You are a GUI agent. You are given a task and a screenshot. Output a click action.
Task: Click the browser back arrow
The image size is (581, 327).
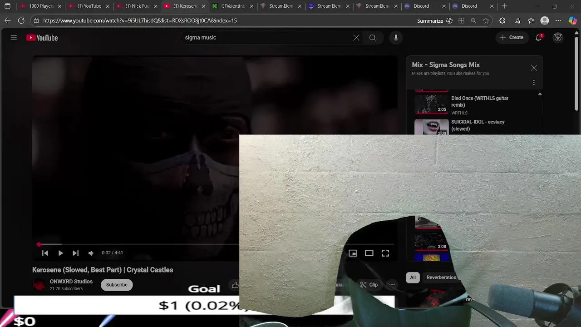pos(7,20)
